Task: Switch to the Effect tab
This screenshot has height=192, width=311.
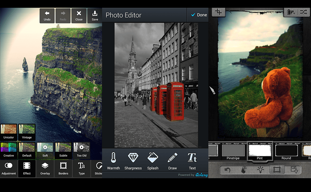Action: tap(27, 169)
